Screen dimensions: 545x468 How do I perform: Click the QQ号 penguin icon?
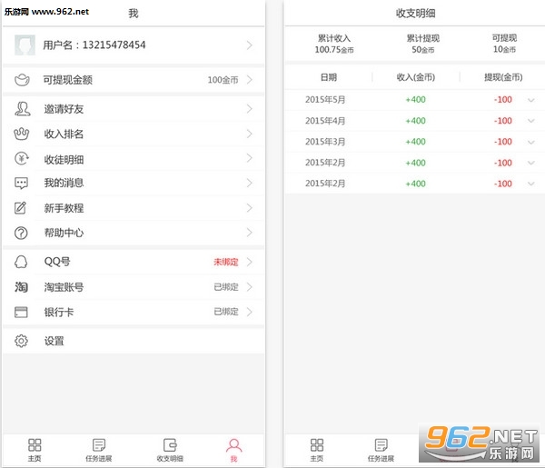pos(22,262)
